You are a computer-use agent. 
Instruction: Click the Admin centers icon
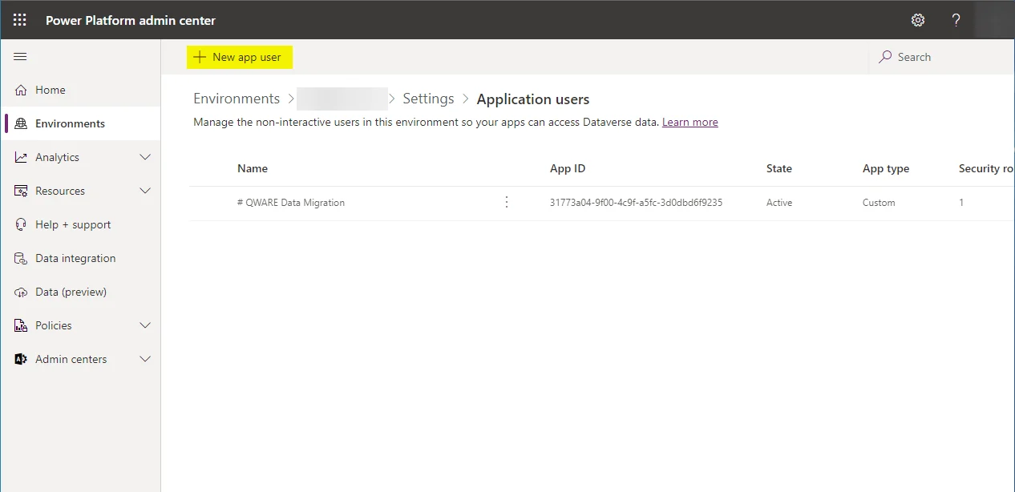pyautogui.click(x=22, y=359)
